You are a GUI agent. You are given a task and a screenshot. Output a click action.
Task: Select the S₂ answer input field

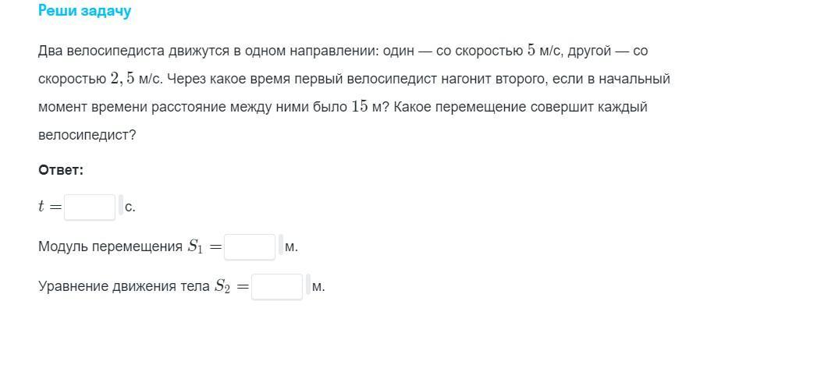click(x=277, y=287)
